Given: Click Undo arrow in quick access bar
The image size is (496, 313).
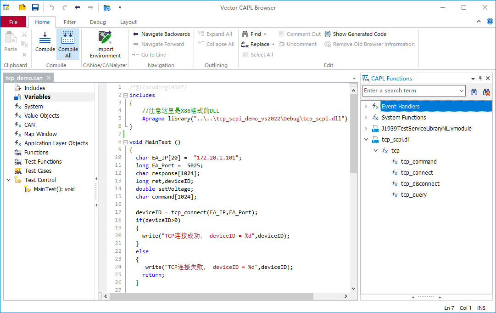Looking at the screenshot, I should click(51, 7).
